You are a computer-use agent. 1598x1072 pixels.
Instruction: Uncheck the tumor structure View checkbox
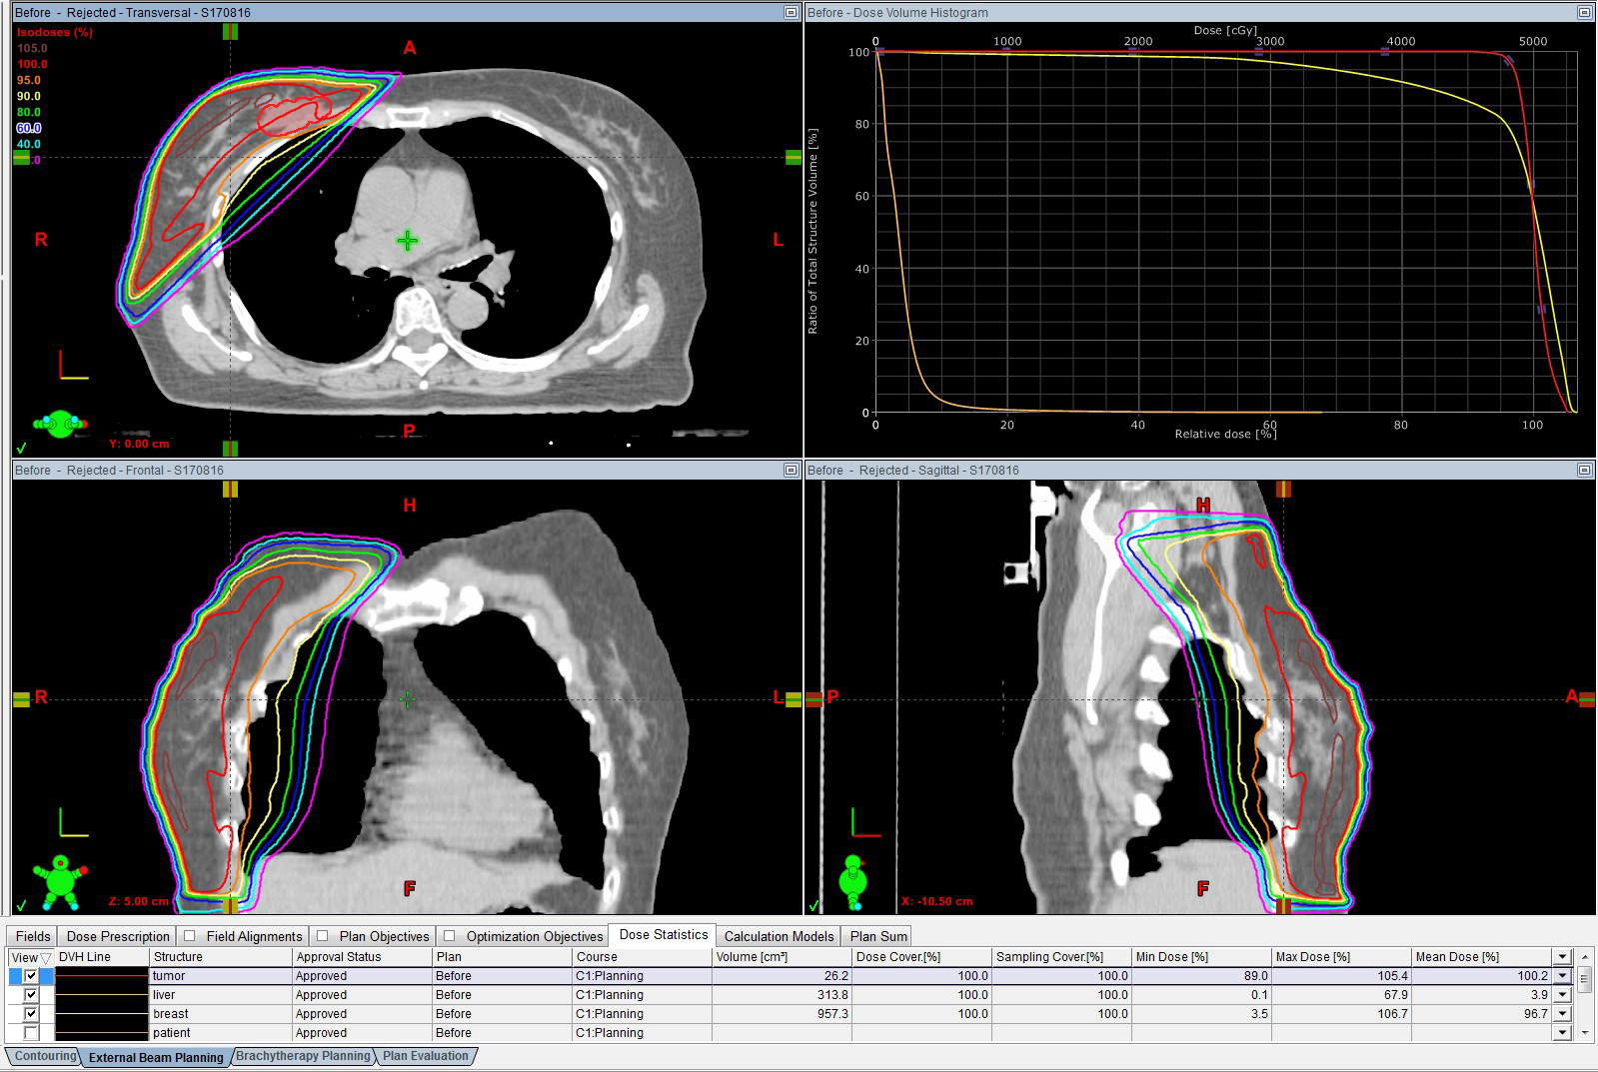[31, 976]
